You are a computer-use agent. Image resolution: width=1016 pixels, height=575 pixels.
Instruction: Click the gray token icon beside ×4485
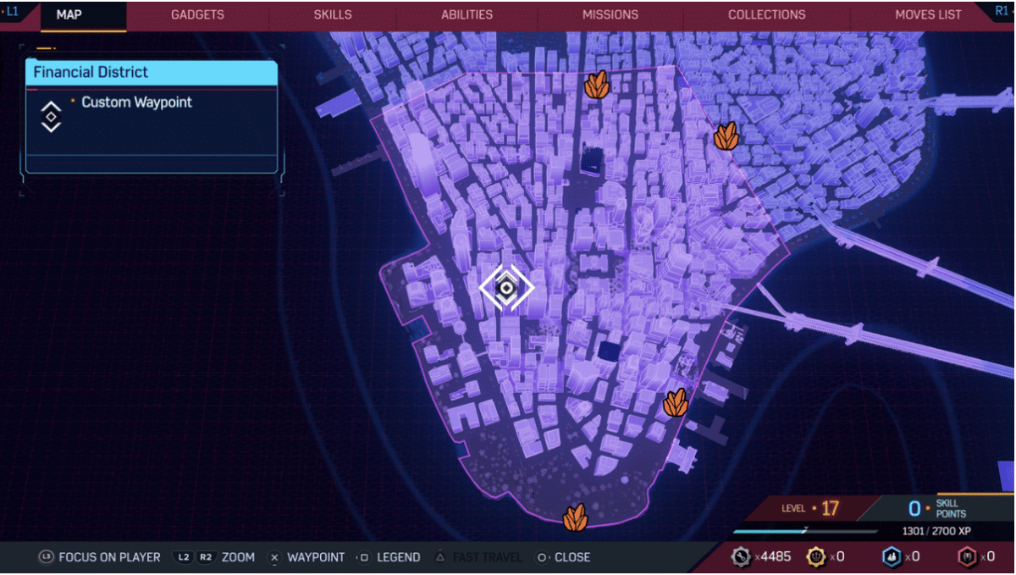pyautogui.click(x=741, y=556)
